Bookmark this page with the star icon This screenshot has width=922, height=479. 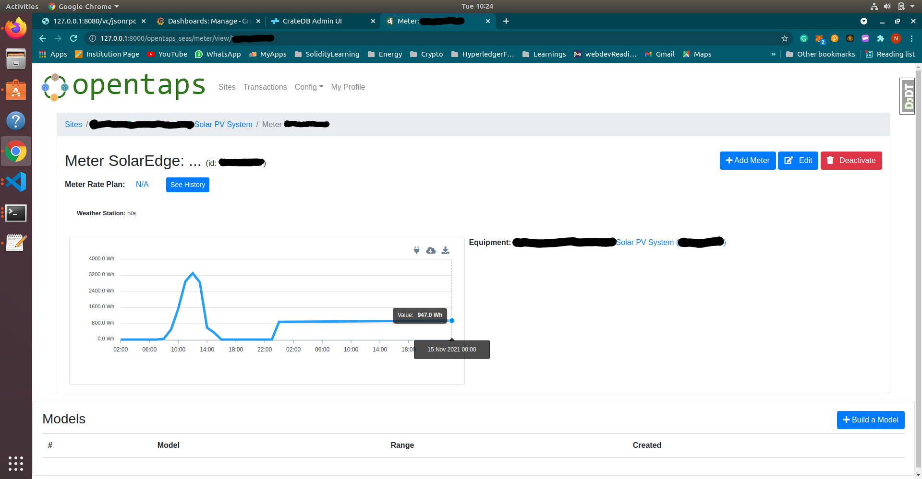(785, 38)
